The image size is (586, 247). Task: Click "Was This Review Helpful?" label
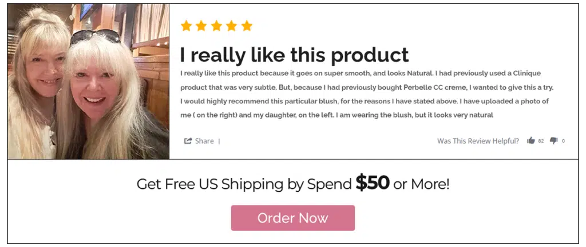(478, 141)
